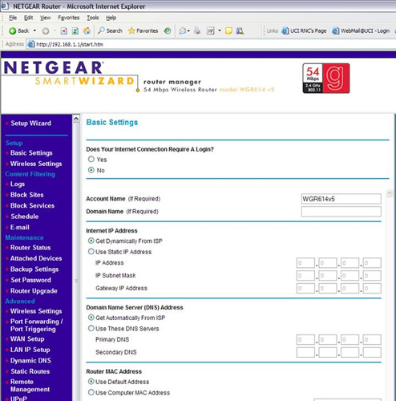Open Block Services in sidebar

[x=32, y=205]
